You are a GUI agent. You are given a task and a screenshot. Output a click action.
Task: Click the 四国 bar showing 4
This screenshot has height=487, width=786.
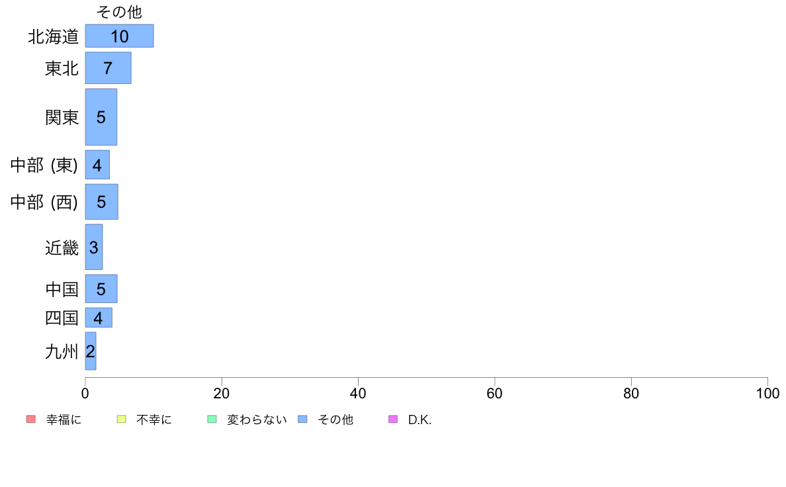(99, 318)
